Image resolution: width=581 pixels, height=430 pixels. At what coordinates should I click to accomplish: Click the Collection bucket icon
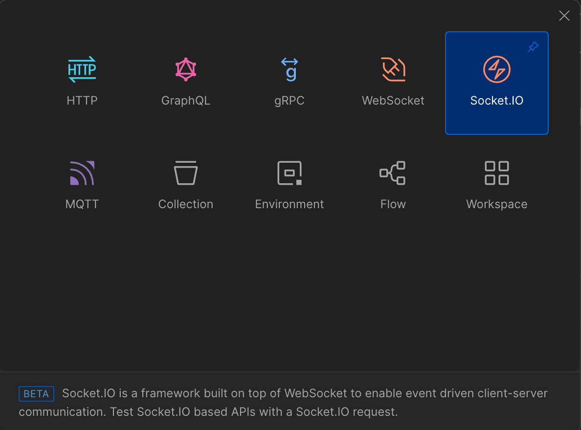[186, 173]
